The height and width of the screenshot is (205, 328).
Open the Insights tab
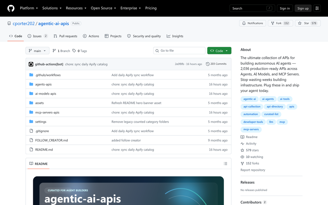tap(175, 36)
